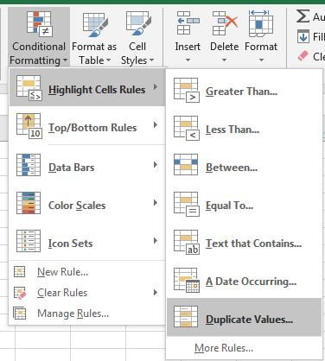
Task: Click Clear Rules text
Action: 62,293
